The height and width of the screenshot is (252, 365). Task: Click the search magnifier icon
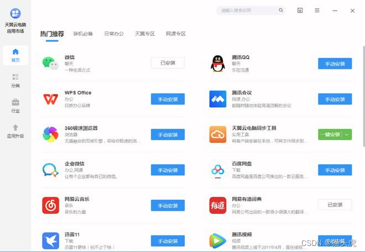click(x=281, y=10)
